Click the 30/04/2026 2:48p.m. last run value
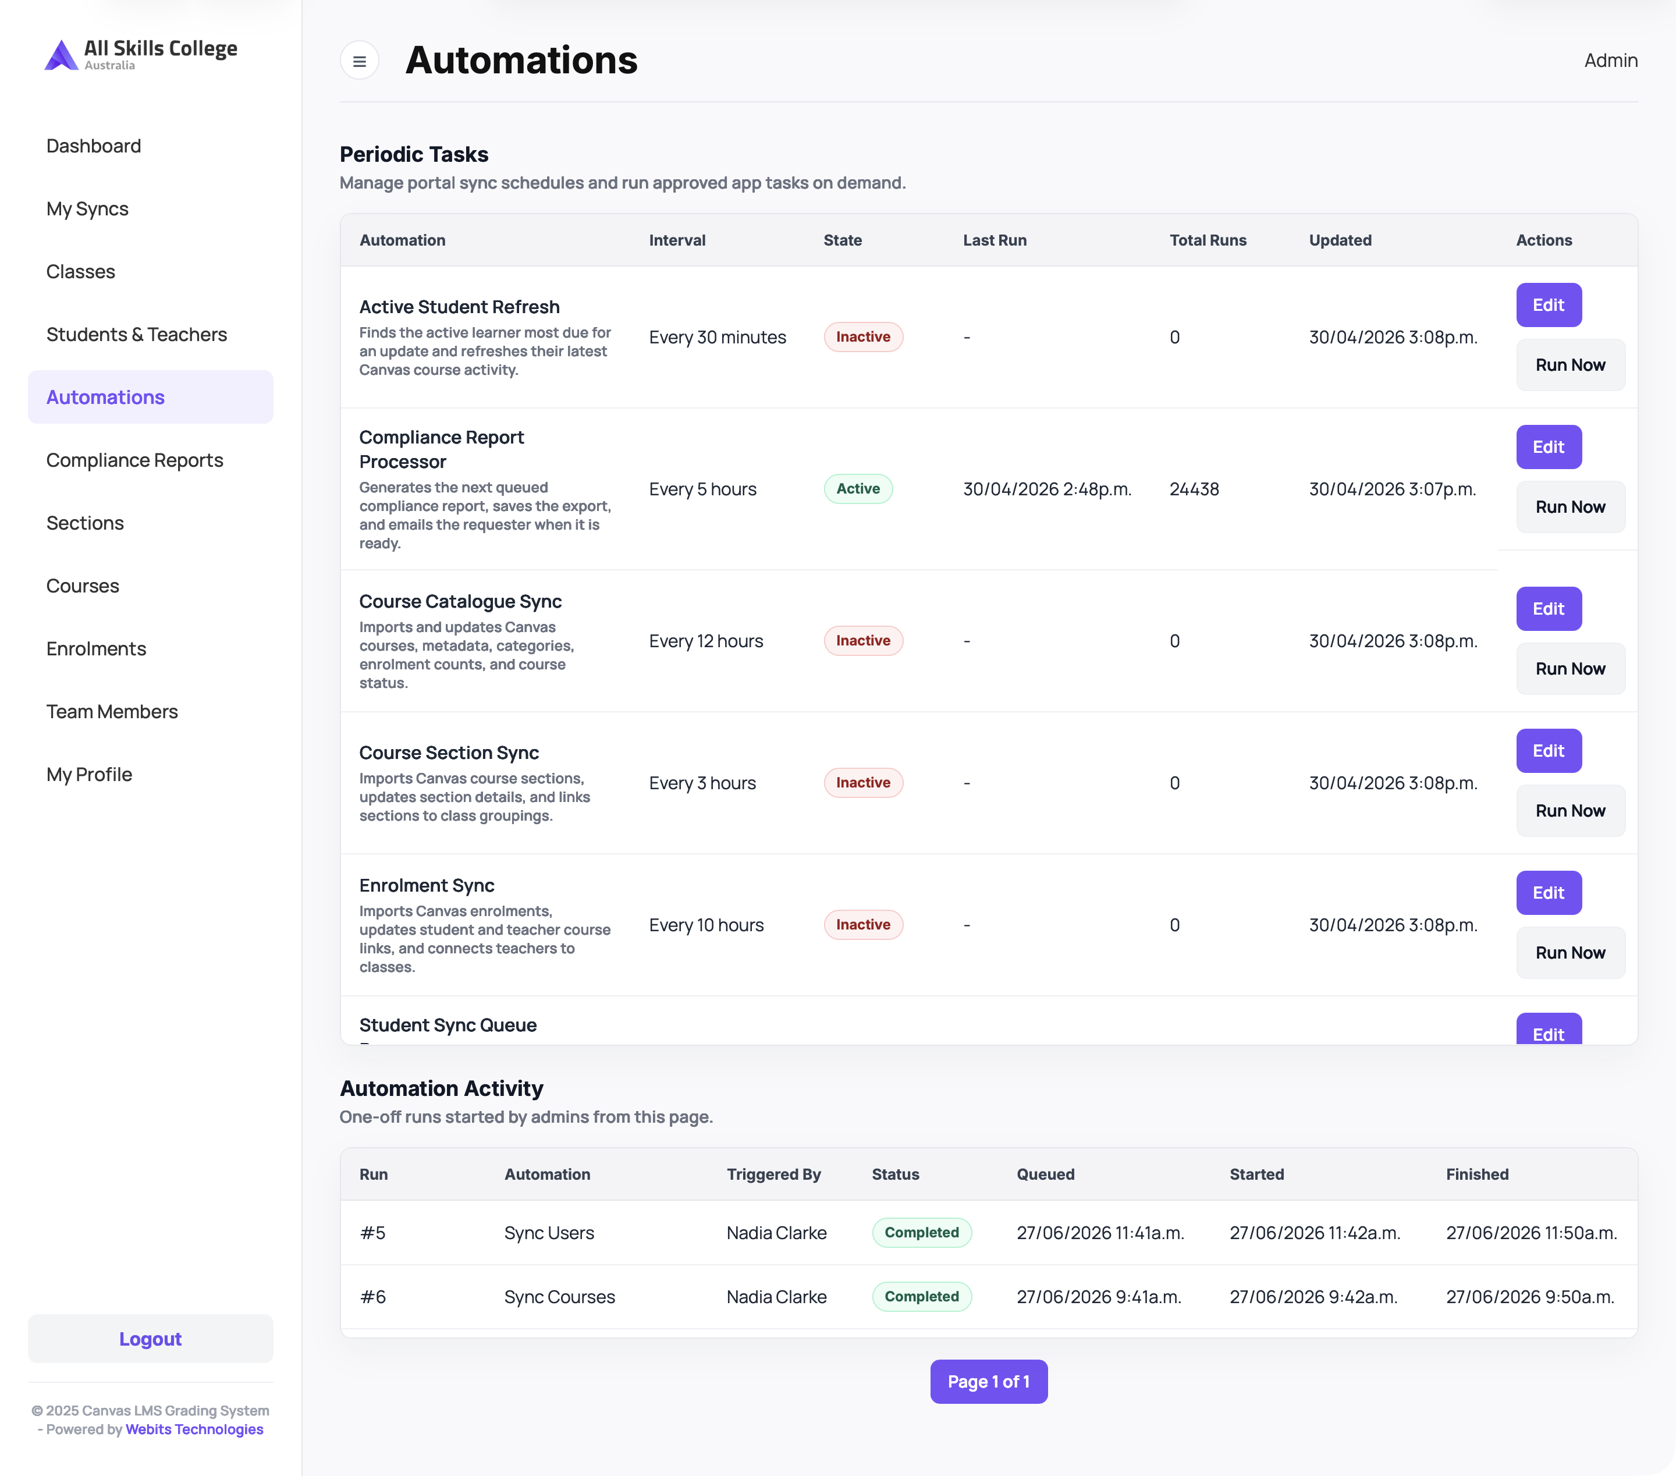Screen dimensions: 1676x1476 click(x=1047, y=489)
